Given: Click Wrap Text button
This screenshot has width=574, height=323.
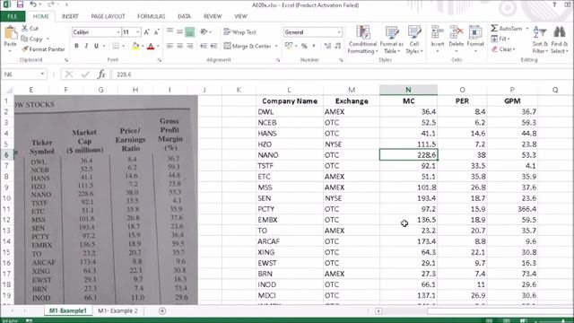Looking at the screenshot, I should coord(239,32).
